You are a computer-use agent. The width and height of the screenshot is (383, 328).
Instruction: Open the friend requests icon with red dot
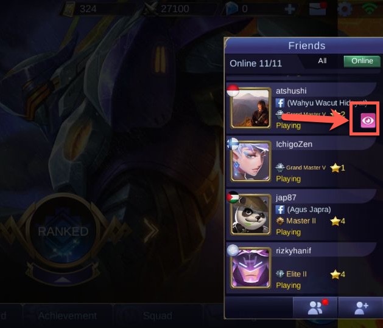click(315, 308)
